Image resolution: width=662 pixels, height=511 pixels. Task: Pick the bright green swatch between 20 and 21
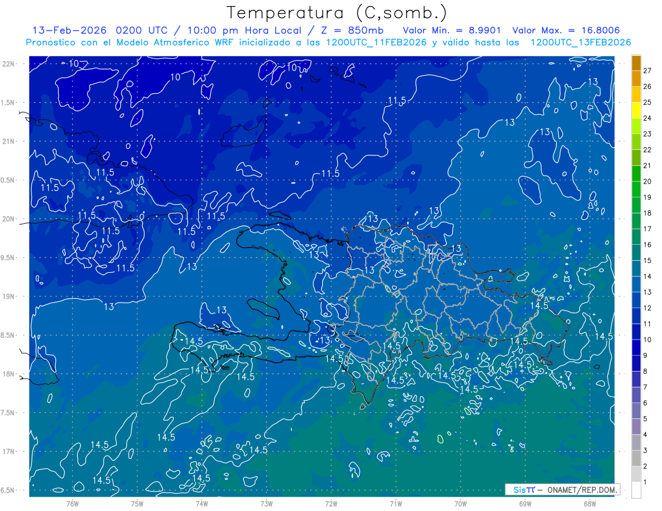click(x=636, y=174)
